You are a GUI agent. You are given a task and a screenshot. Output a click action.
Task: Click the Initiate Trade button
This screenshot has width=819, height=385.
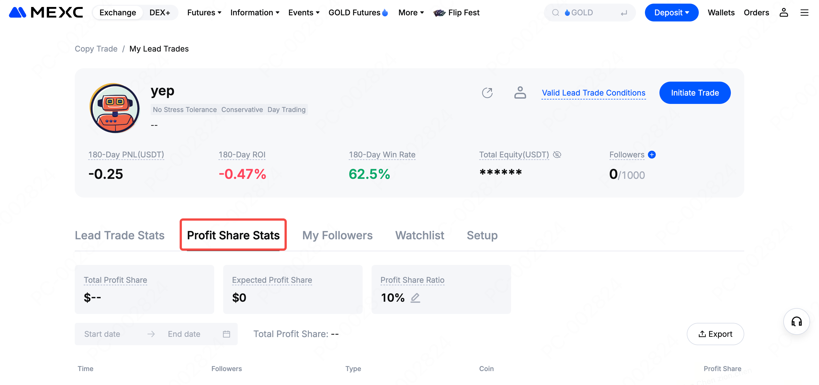(x=695, y=93)
